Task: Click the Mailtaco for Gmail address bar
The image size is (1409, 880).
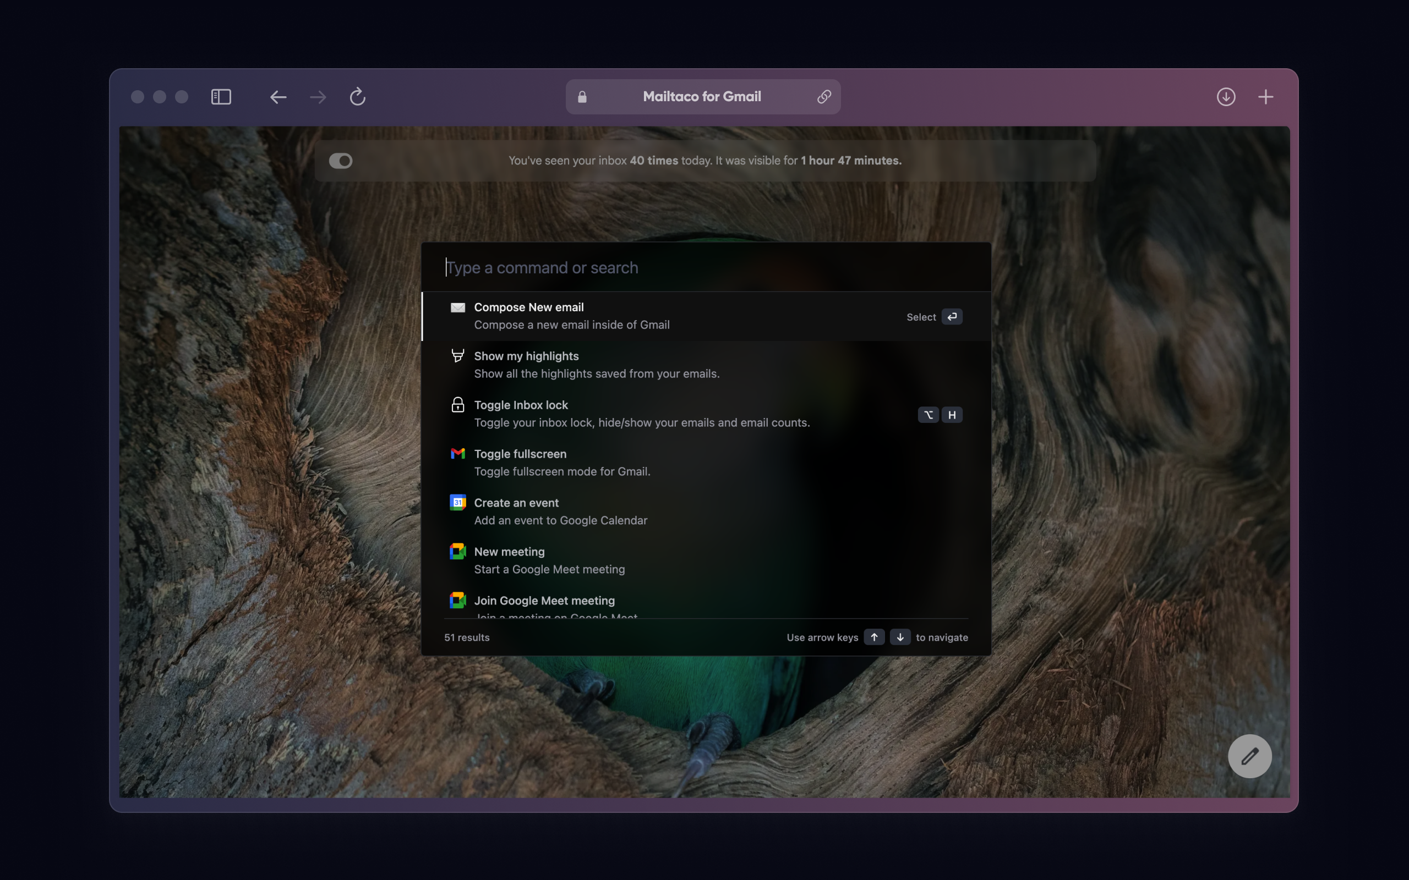Action: 703,97
